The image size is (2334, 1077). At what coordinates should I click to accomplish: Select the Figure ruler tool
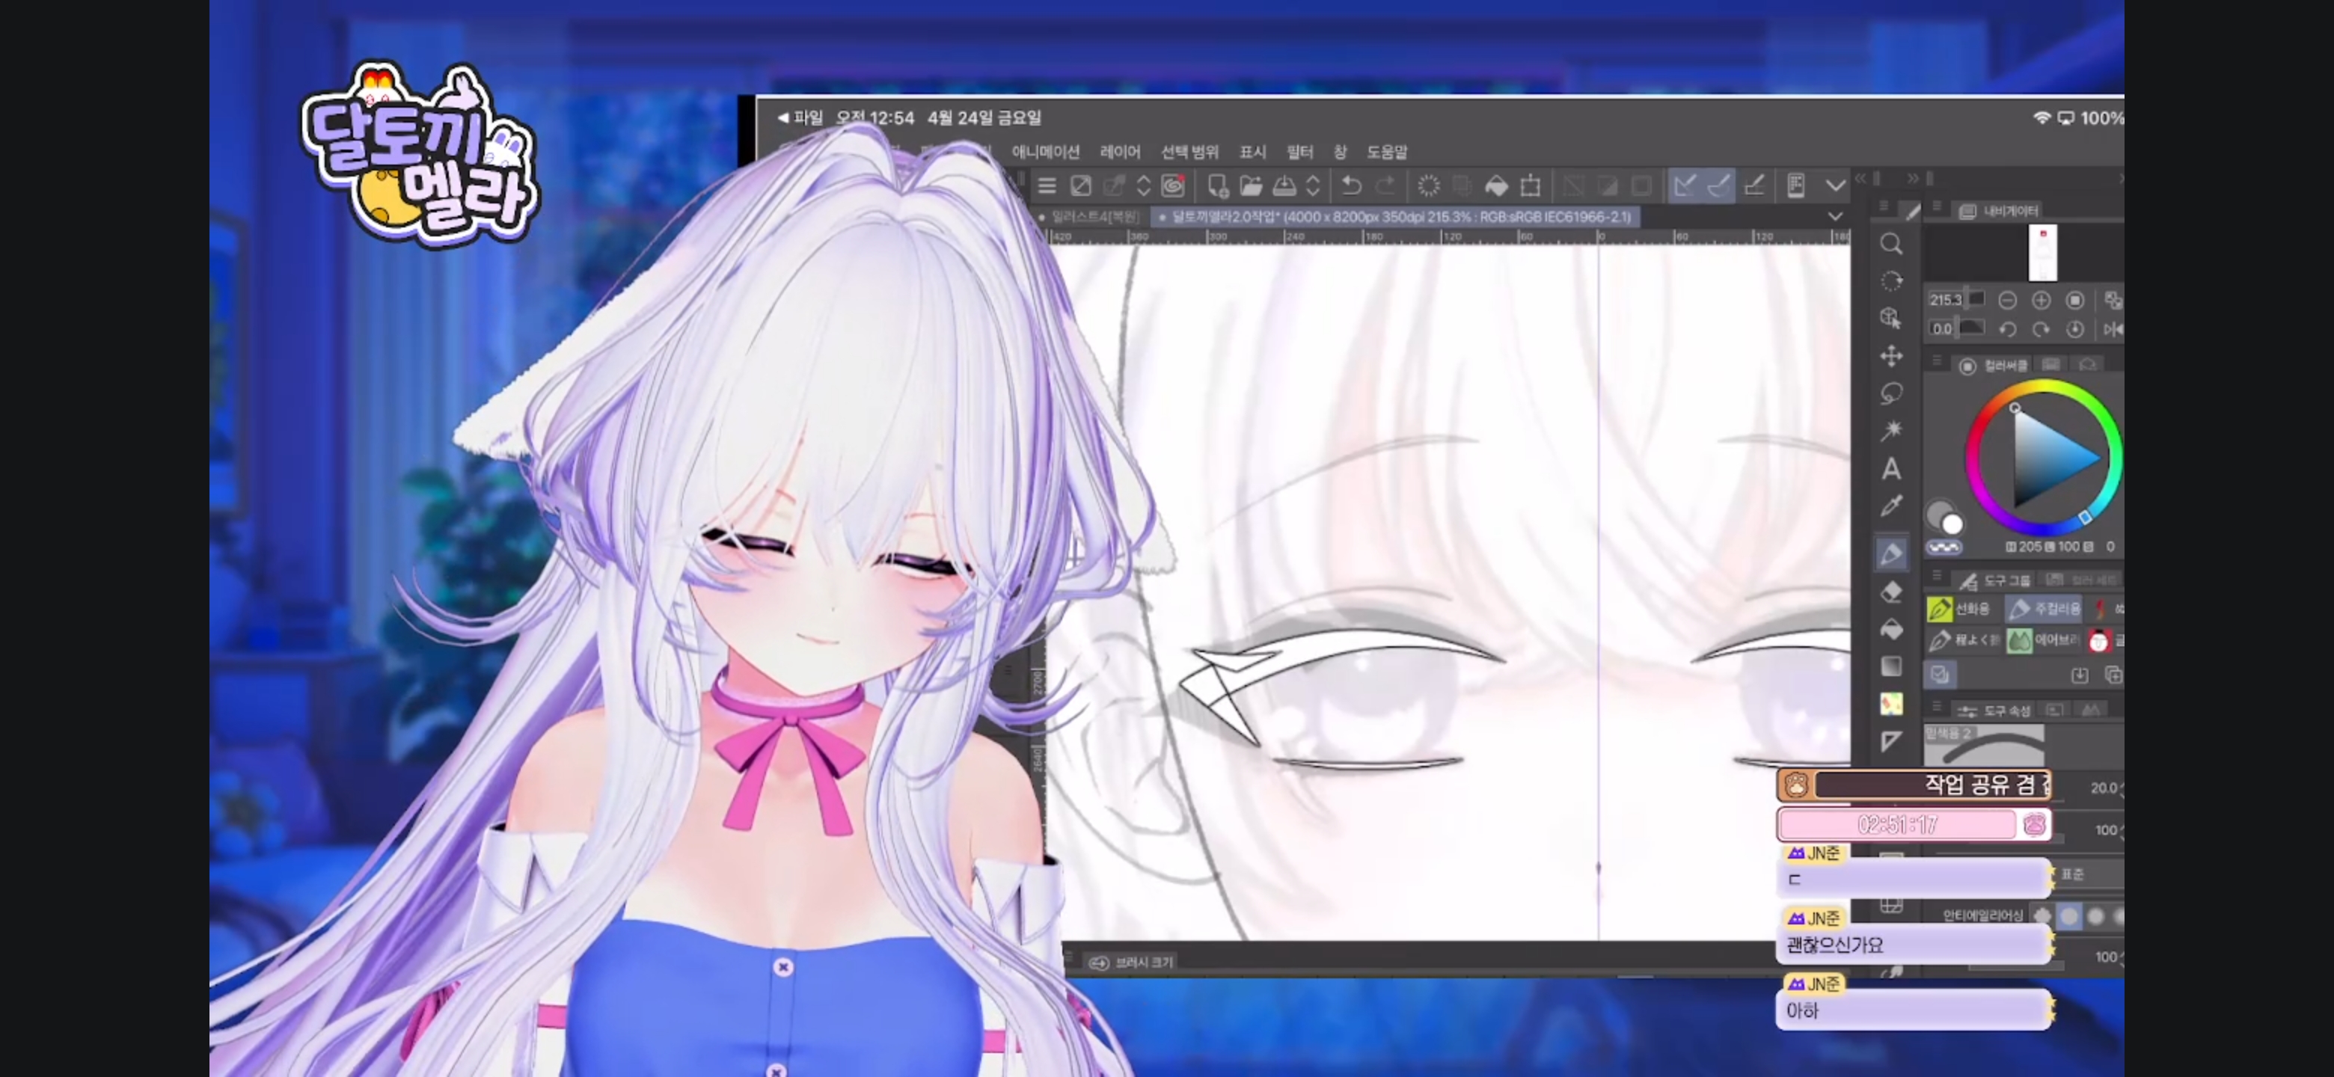click(x=1891, y=741)
